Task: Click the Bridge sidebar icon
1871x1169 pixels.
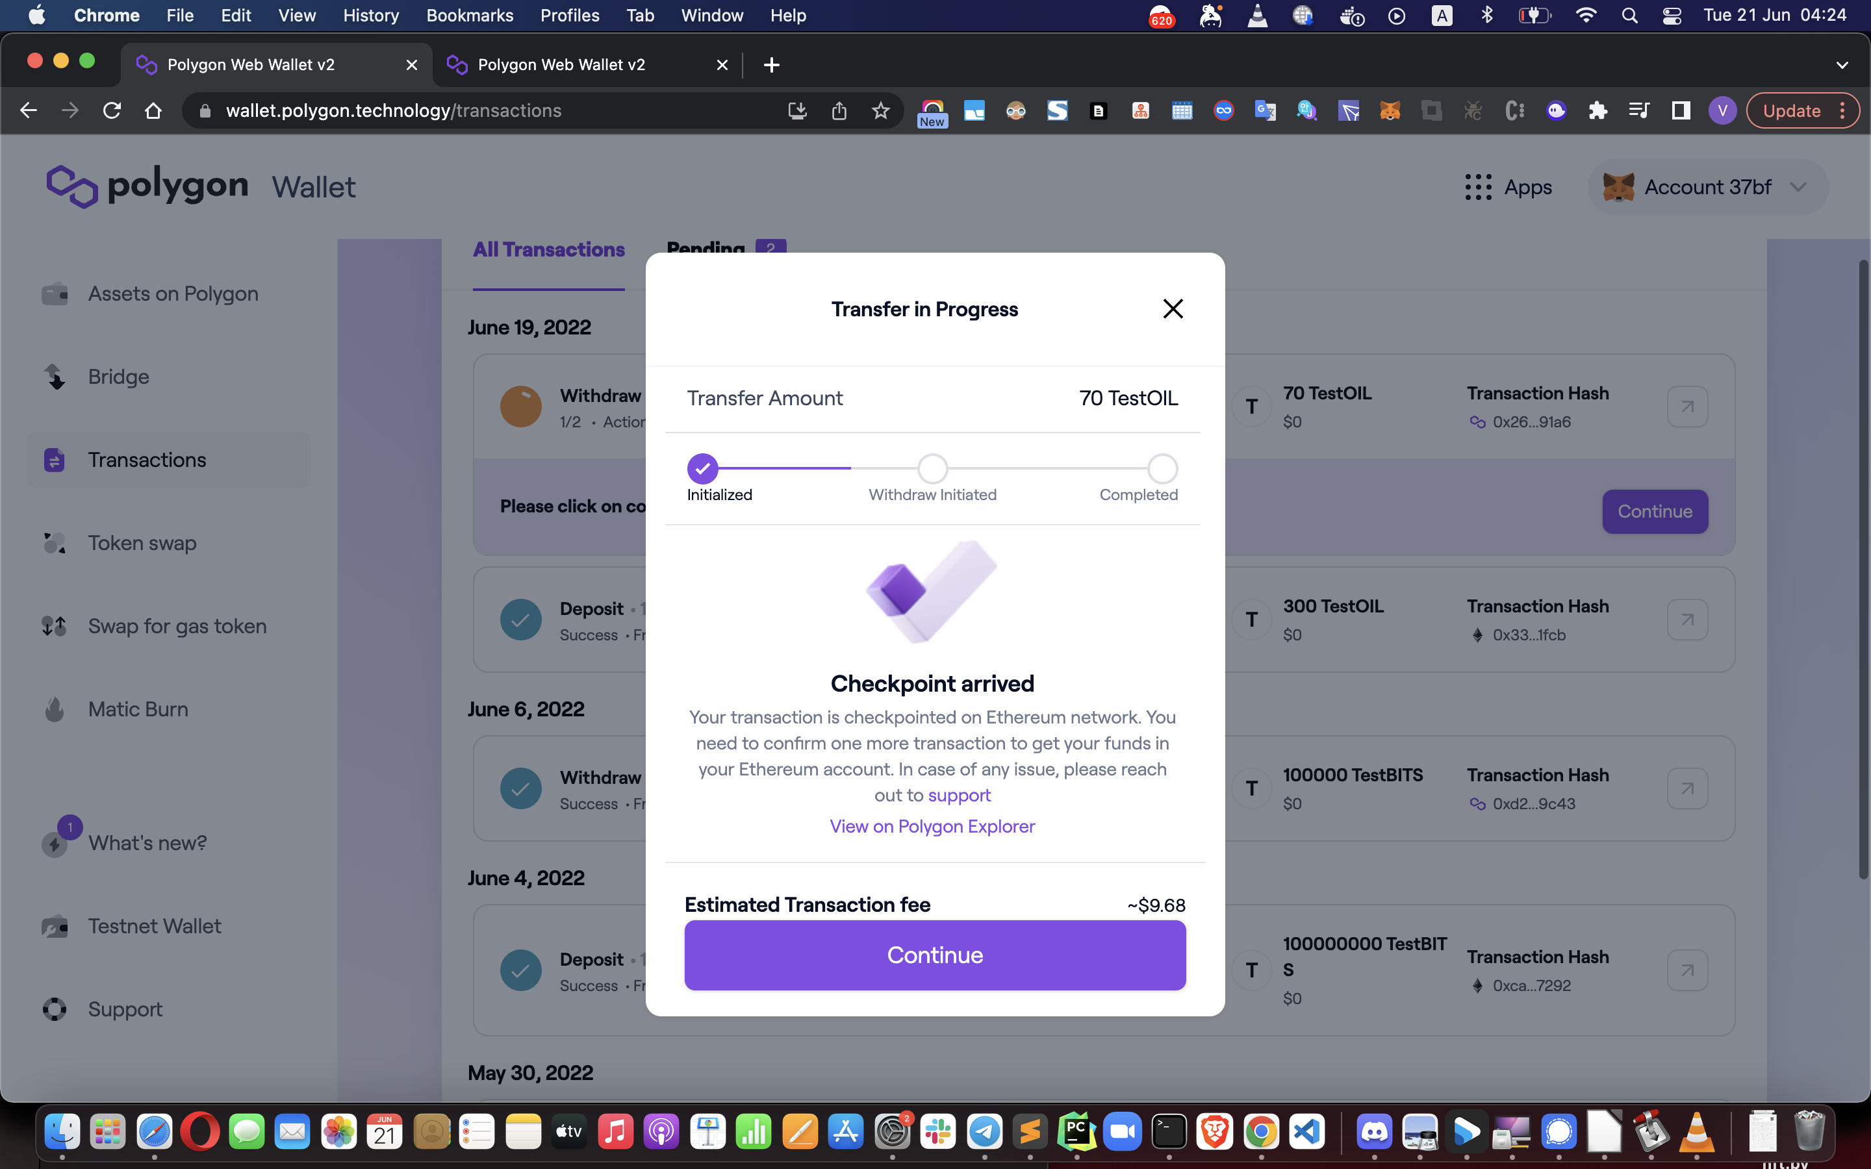Action: (54, 377)
